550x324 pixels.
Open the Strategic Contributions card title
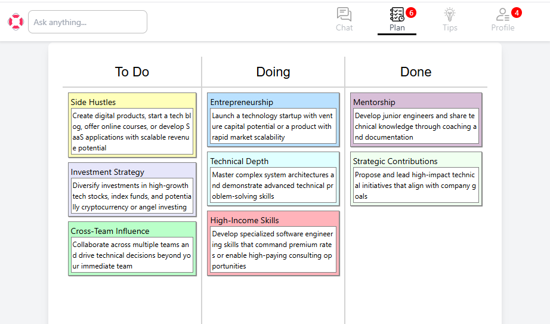pyautogui.click(x=395, y=161)
